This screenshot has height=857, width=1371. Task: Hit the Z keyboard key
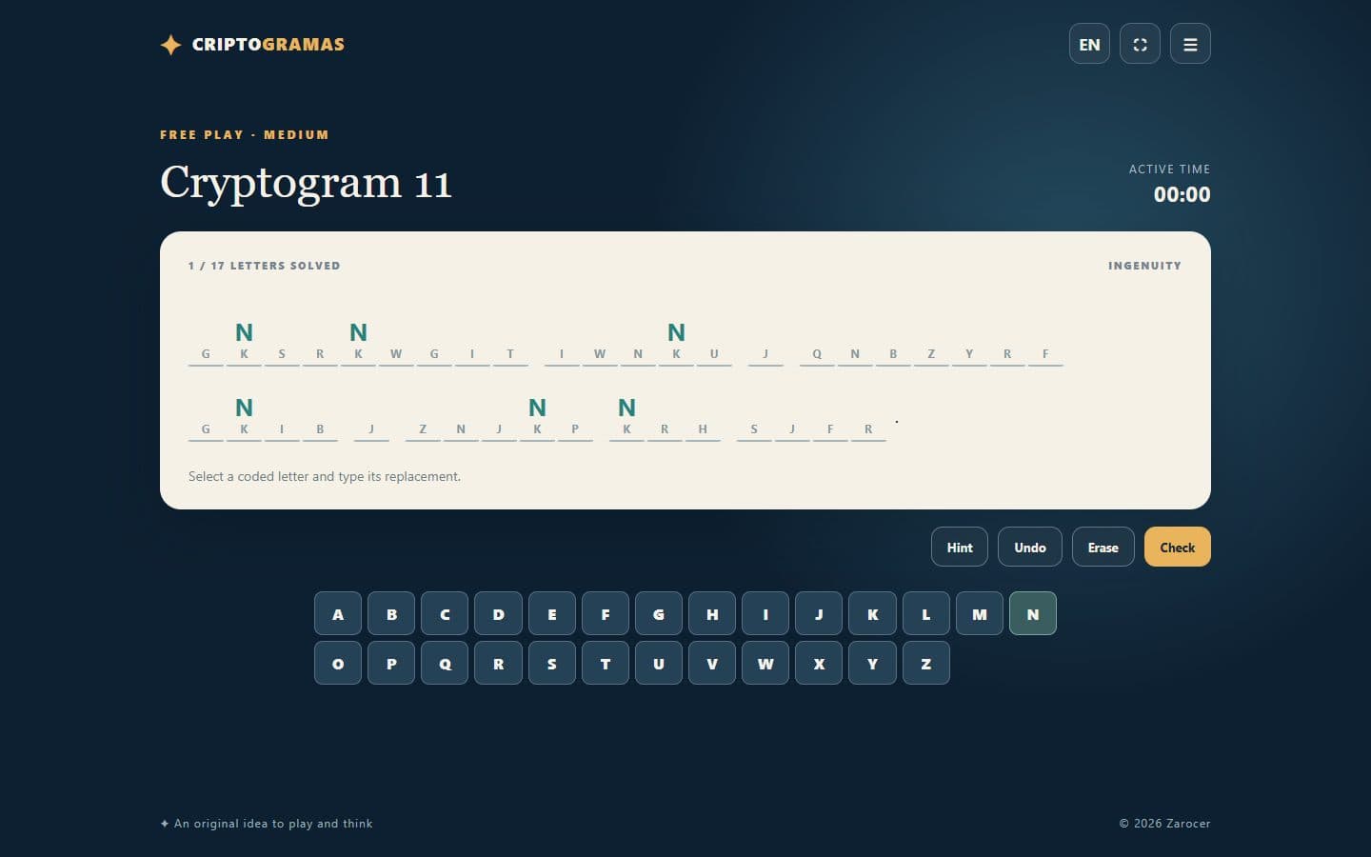tap(925, 664)
